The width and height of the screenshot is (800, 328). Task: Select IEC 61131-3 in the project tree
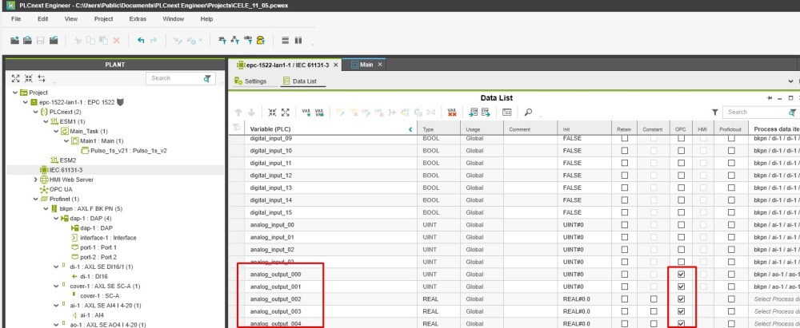(x=66, y=170)
